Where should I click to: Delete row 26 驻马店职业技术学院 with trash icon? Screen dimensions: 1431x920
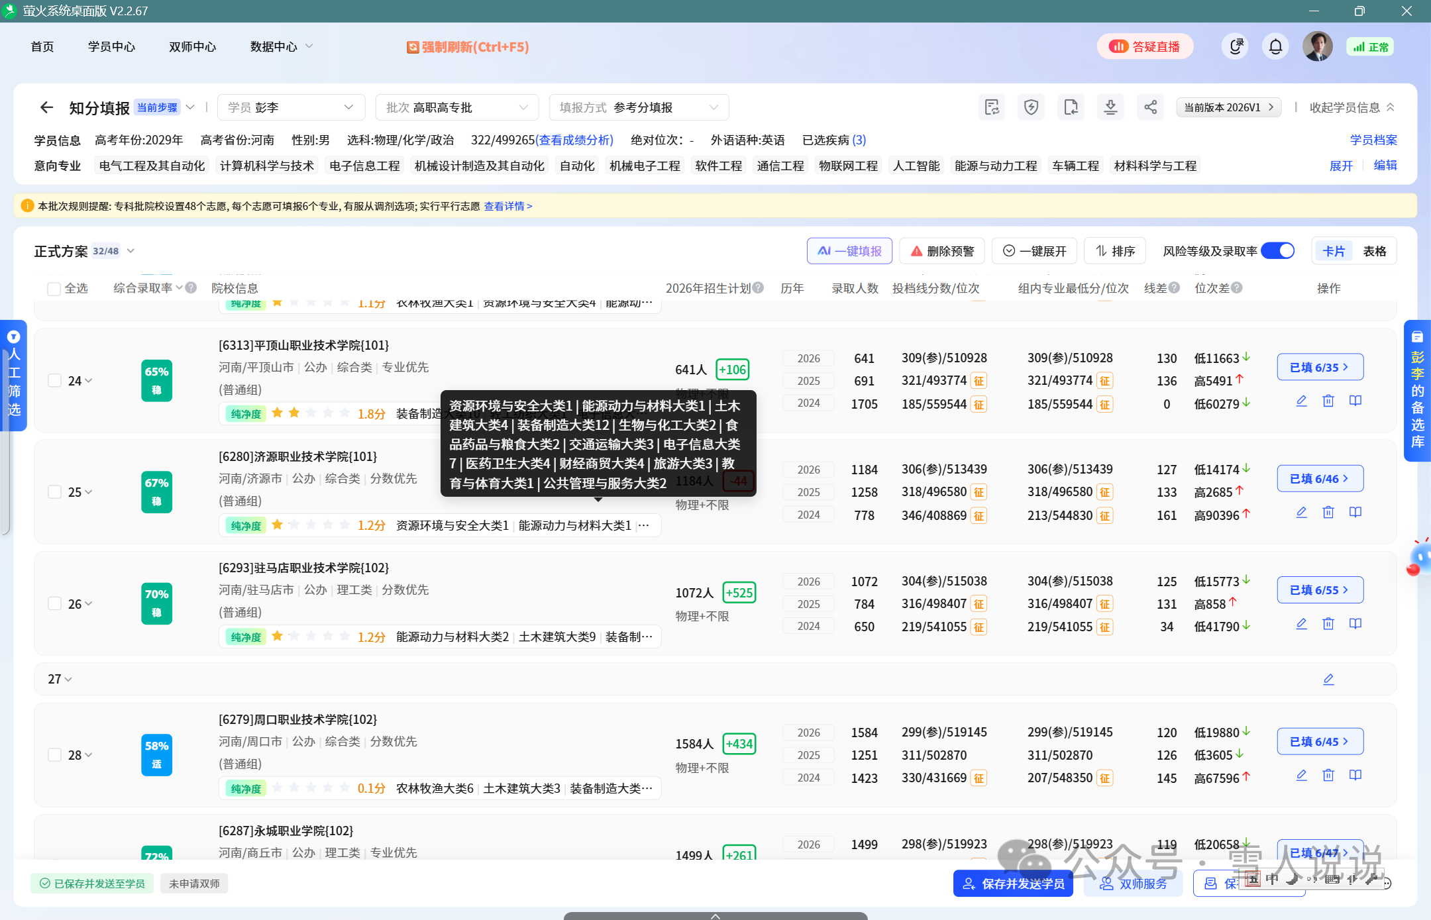pos(1328,623)
